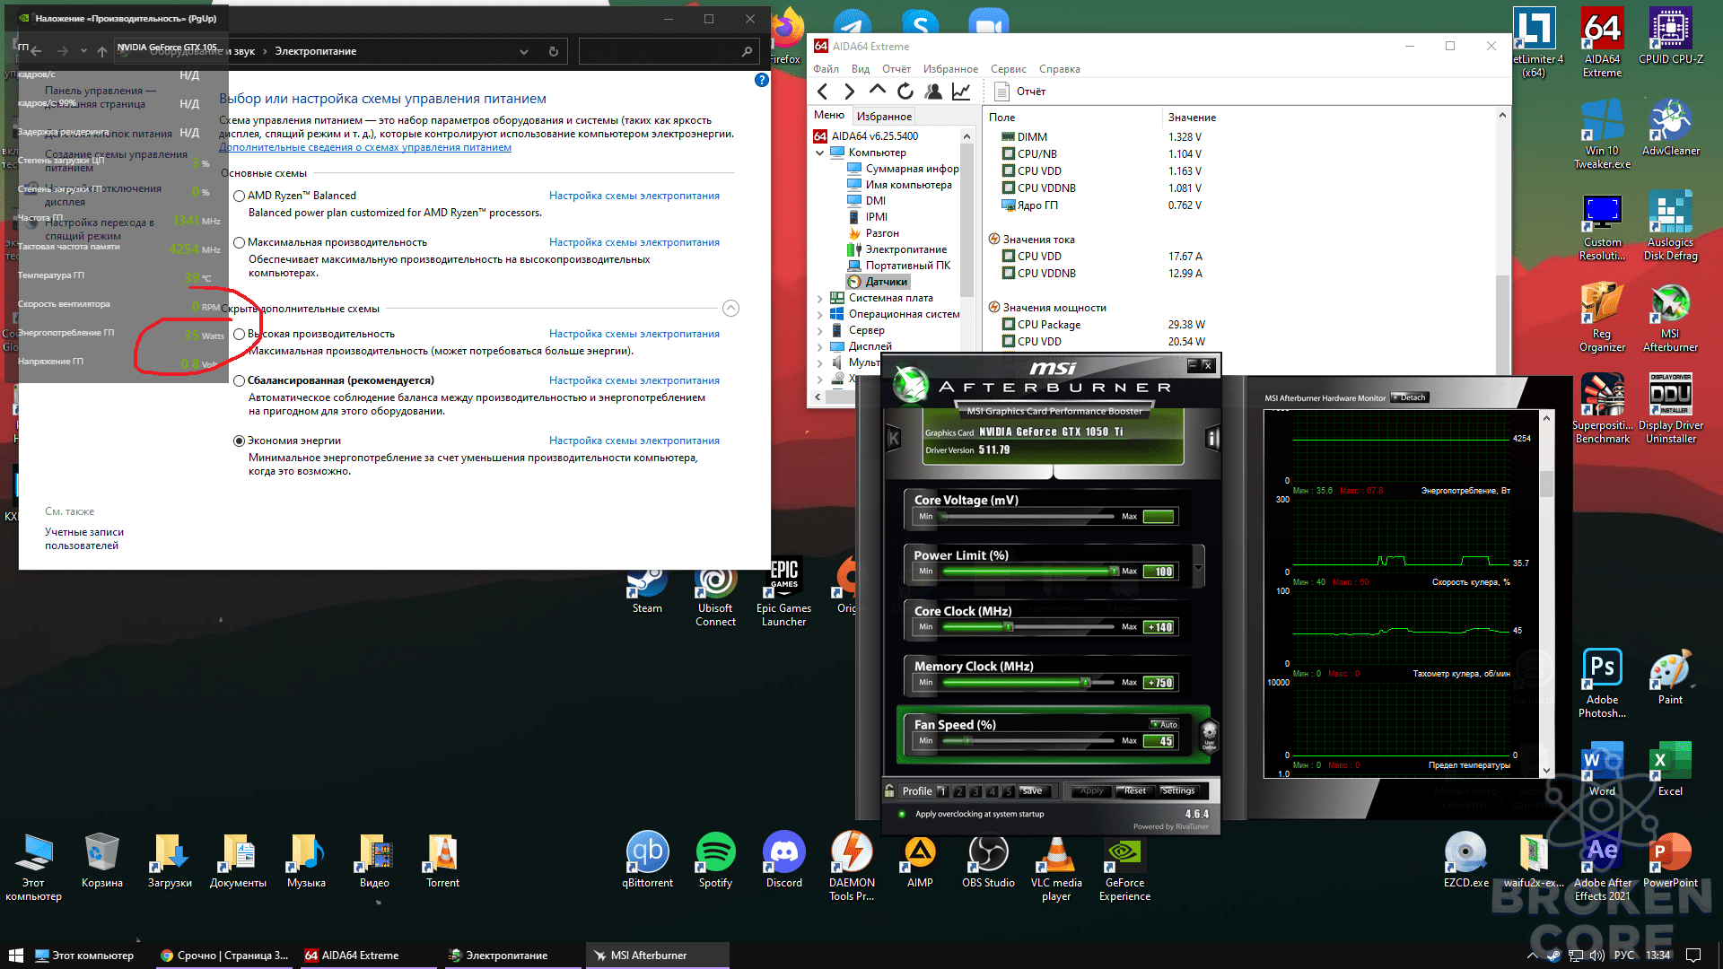Open OBS Studio desktop icon
This screenshot has width=1723, height=969.
pos(988,860)
